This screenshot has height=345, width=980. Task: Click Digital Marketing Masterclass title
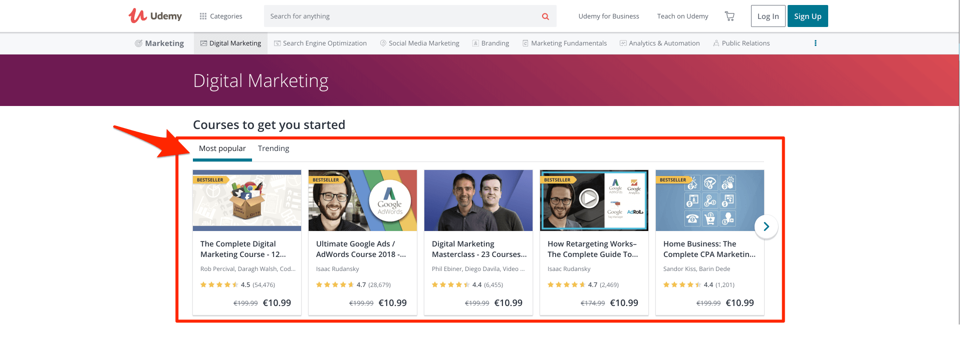pos(479,249)
